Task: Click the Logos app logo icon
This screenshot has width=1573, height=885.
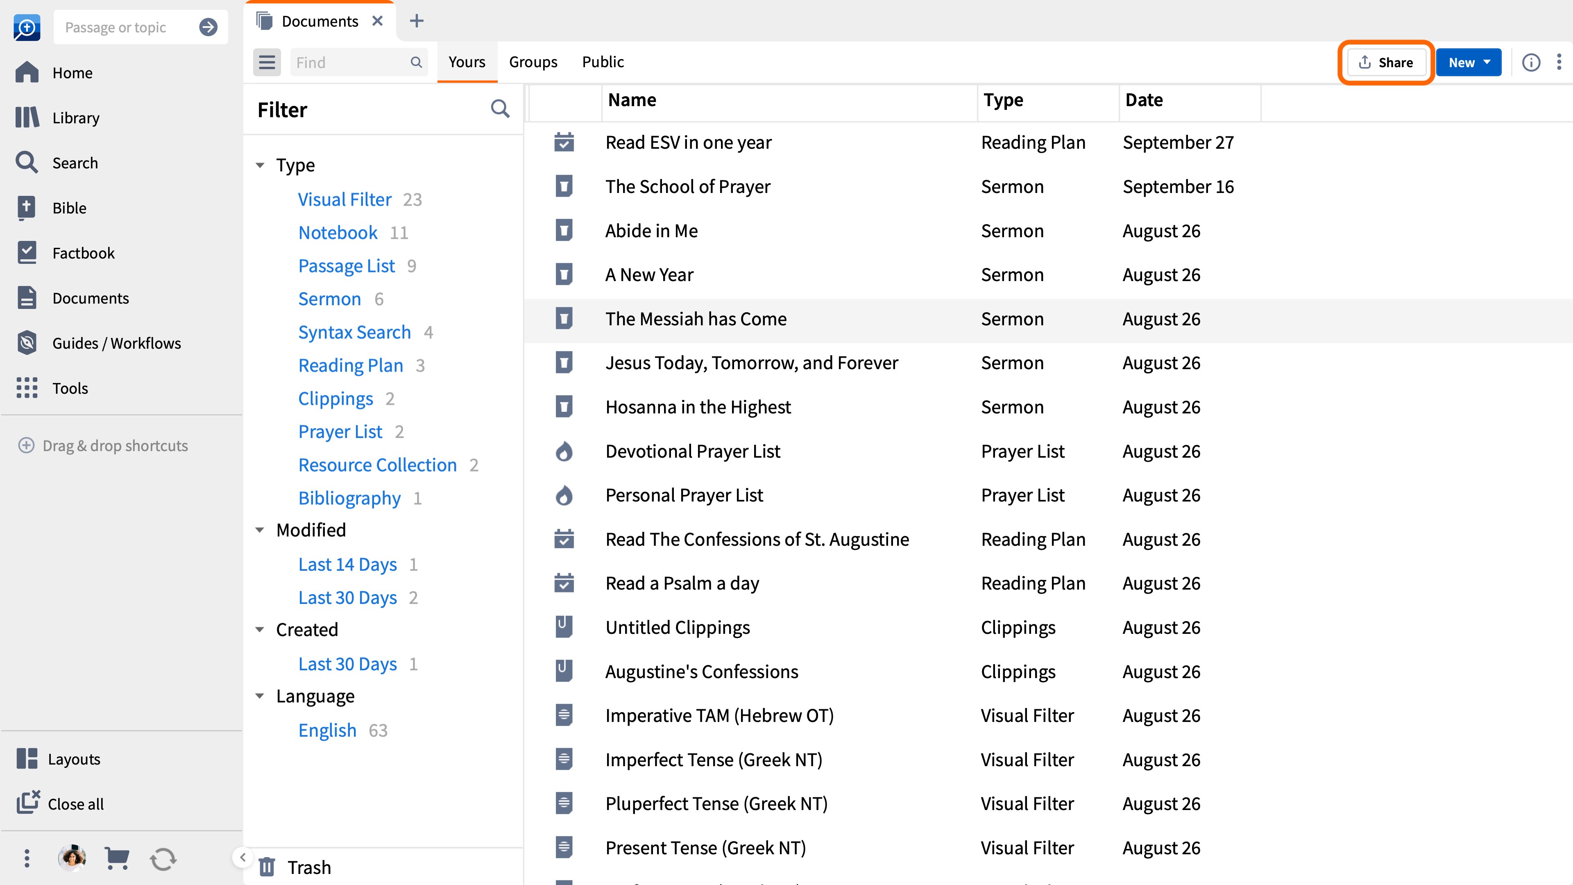Action: coord(27,27)
